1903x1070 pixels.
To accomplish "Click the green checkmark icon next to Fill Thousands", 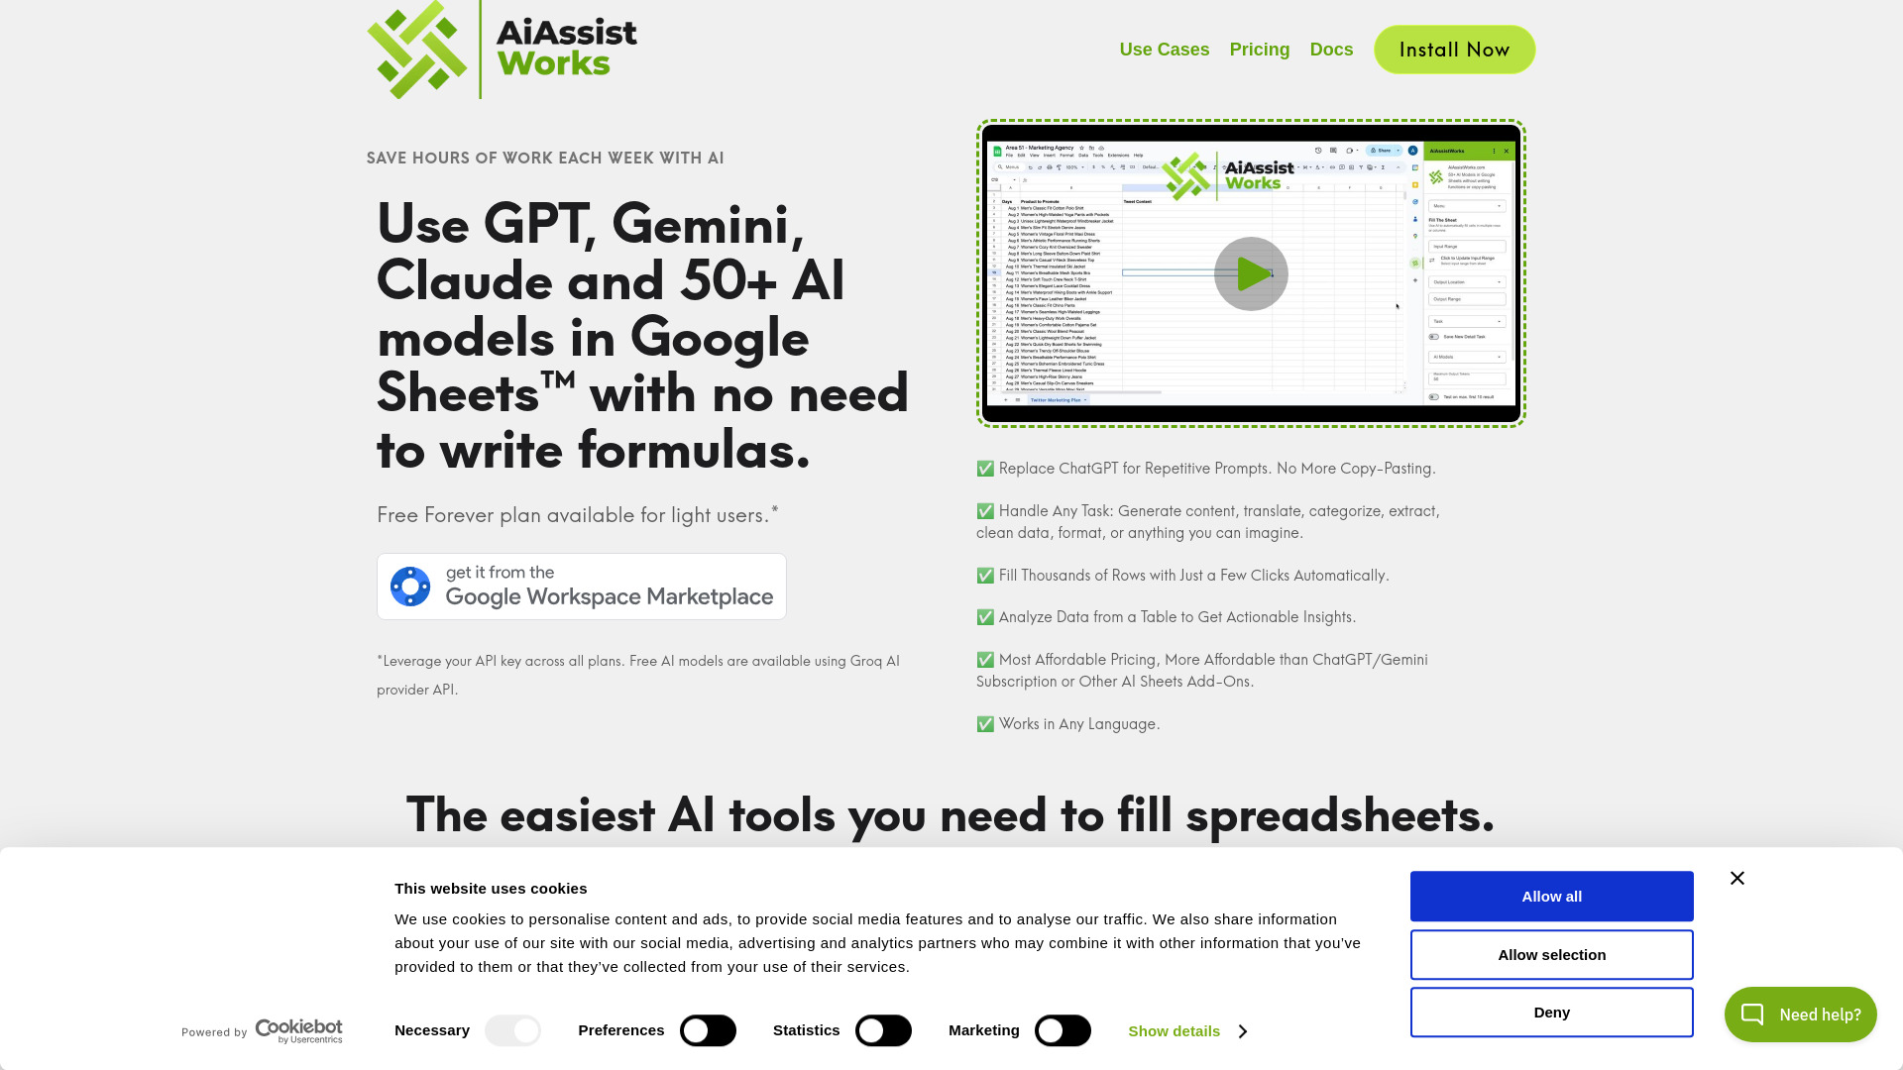I will coord(985,575).
